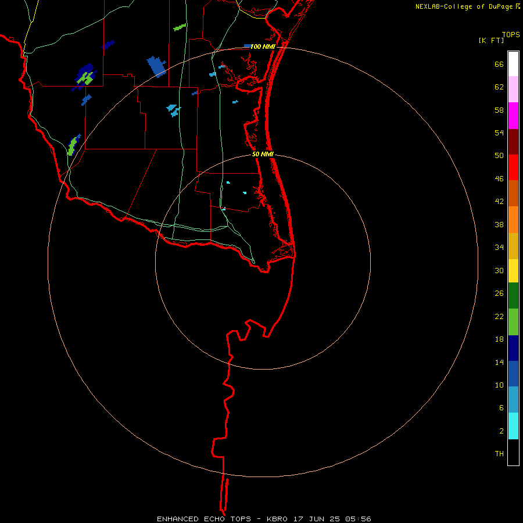Select the orange swatch between 42 and 38
523x523 pixels.
[513, 220]
